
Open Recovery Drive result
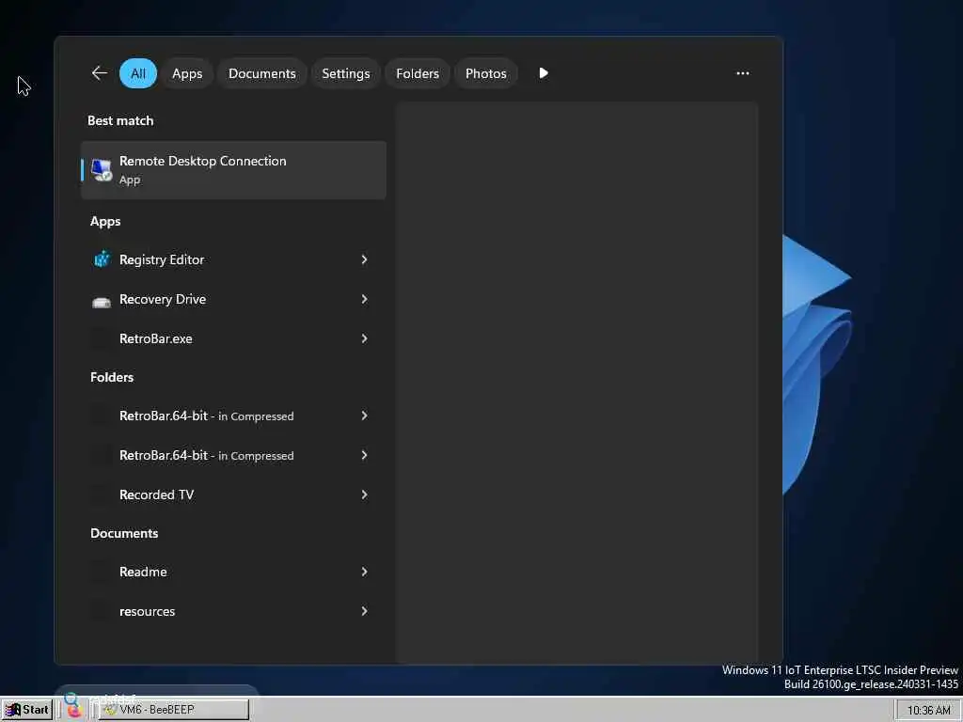(233, 299)
